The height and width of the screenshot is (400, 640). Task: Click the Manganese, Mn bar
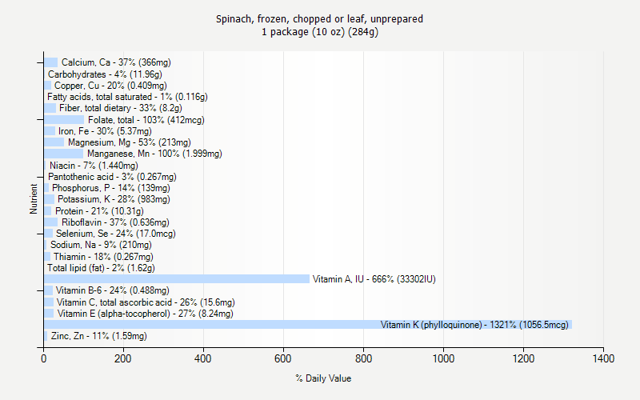coord(63,154)
